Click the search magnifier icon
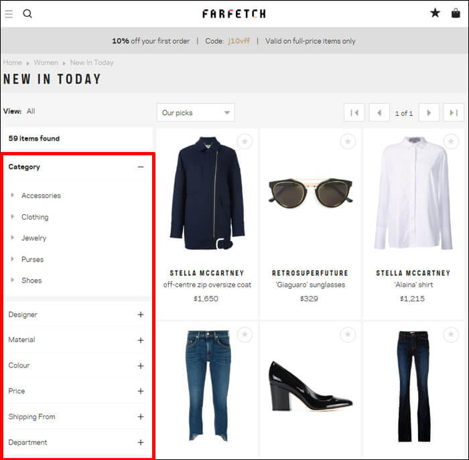 27,14
